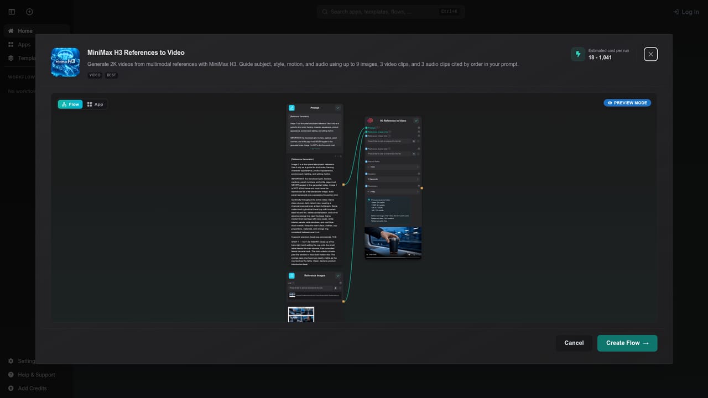
Task: Click Add Credits in the sidebar
Action: pyautogui.click(x=37, y=388)
